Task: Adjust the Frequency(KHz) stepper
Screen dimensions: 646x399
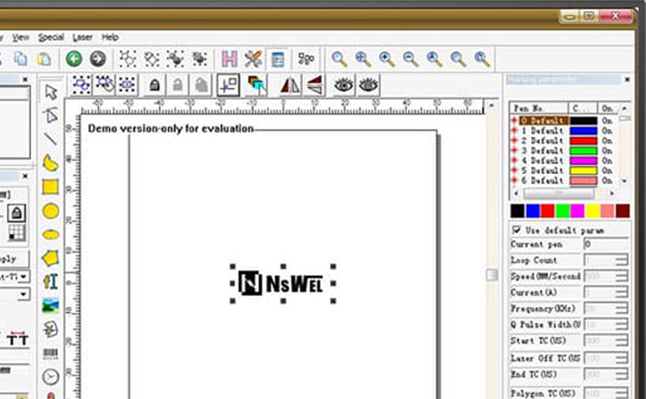Action: point(622,309)
